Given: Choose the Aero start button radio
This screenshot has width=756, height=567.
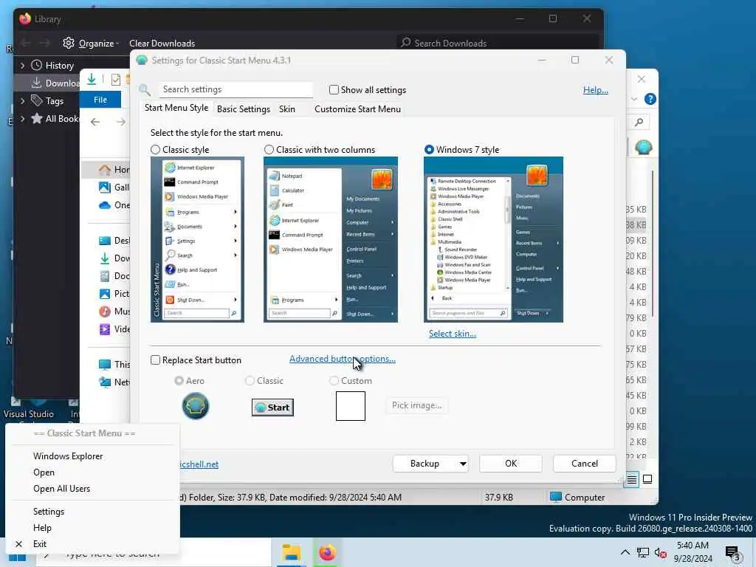Looking at the screenshot, I should click(x=179, y=381).
